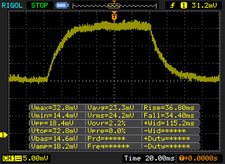Screen dimensions: 225x164
Task: Select the Freq measurement cell
Action: click(x=114, y=146)
